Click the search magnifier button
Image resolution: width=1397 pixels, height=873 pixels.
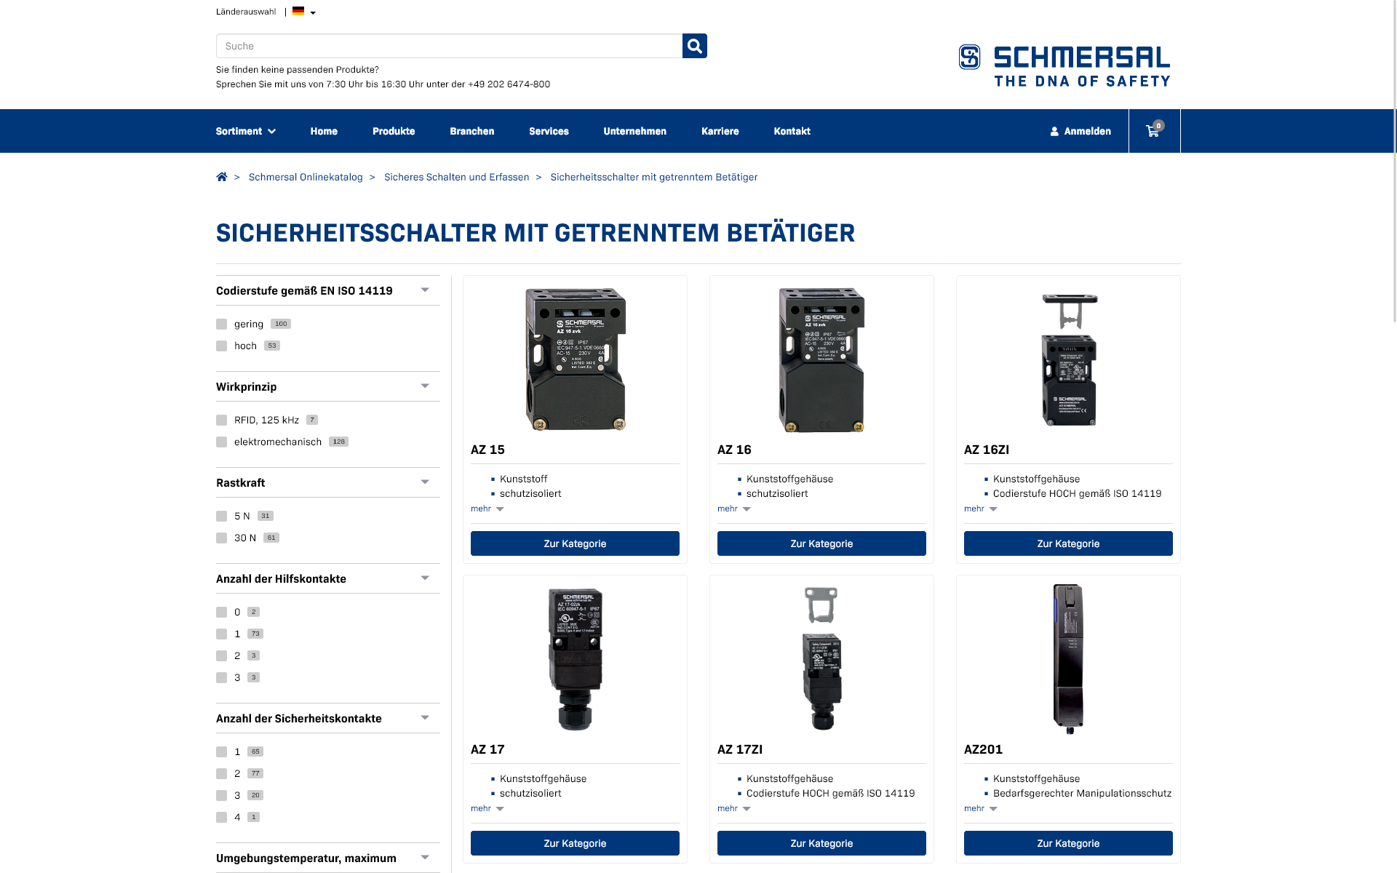(694, 46)
